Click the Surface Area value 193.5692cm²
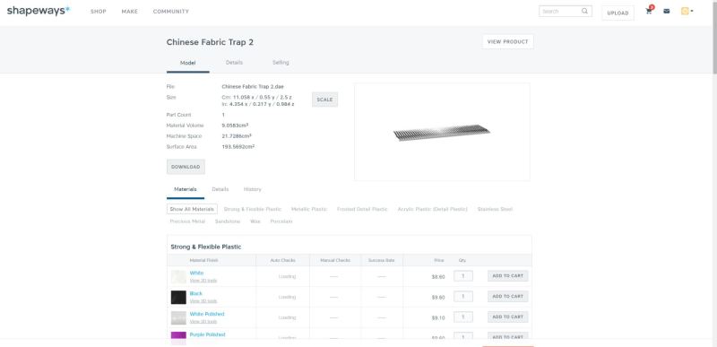The height and width of the screenshot is (347, 717). [x=238, y=147]
